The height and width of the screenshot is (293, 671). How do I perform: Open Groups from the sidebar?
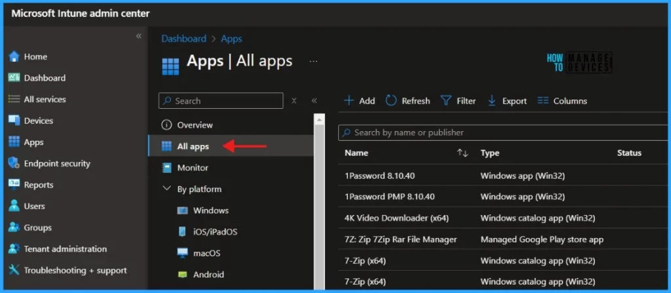pyautogui.click(x=37, y=227)
